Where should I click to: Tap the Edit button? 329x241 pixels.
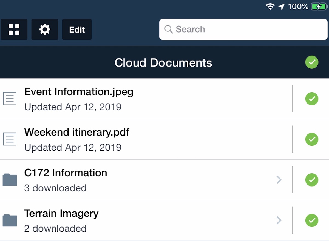point(77,30)
